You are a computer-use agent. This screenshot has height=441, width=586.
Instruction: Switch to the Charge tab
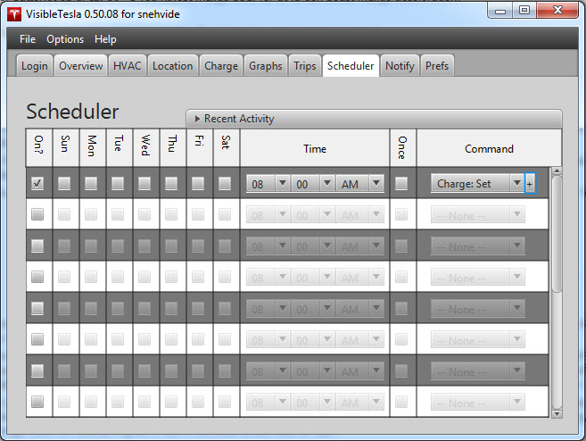(x=221, y=66)
